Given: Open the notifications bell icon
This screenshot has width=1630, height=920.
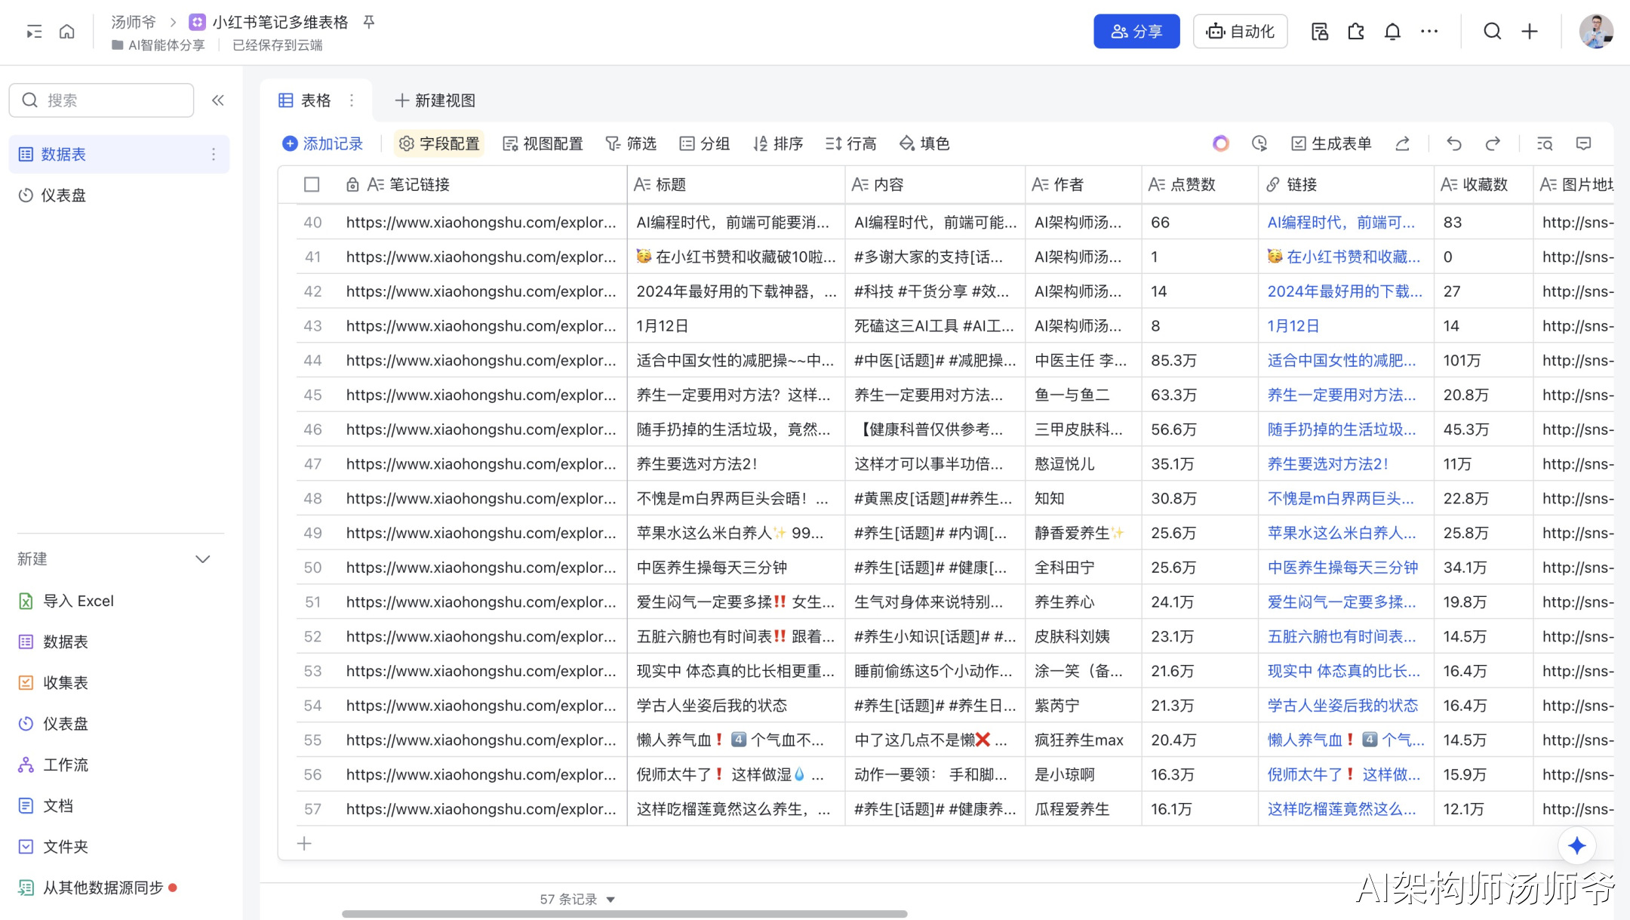Looking at the screenshot, I should 1392,32.
